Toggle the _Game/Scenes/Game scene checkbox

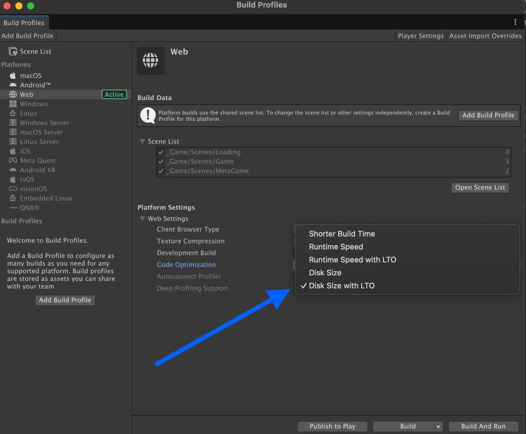click(161, 162)
